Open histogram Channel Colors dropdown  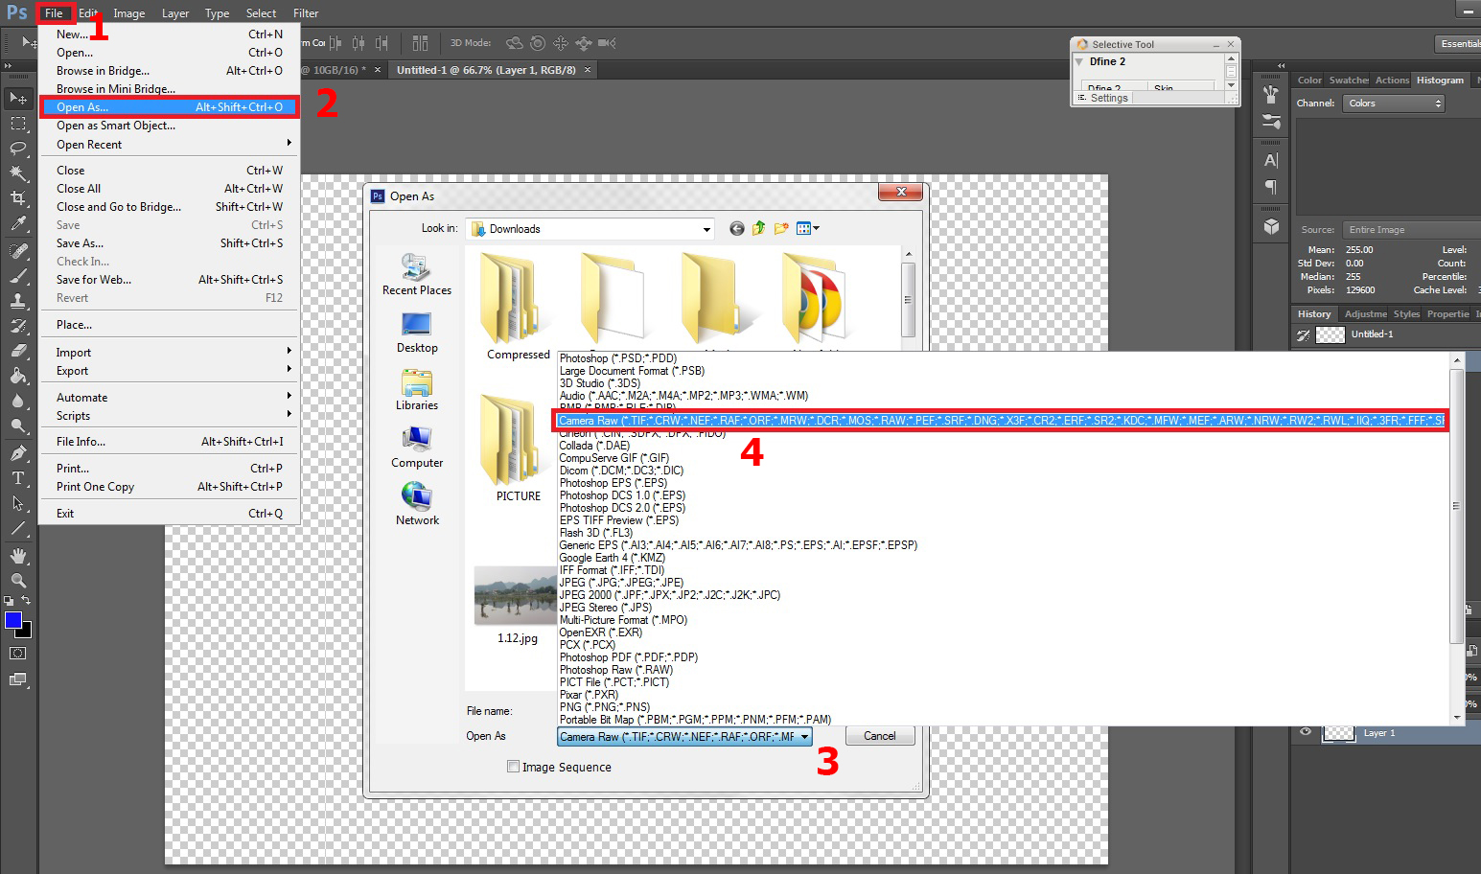[1393, 103]
